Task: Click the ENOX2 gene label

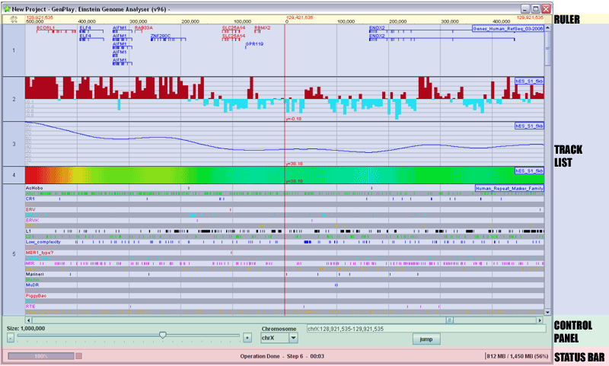Action: (377, 28)
